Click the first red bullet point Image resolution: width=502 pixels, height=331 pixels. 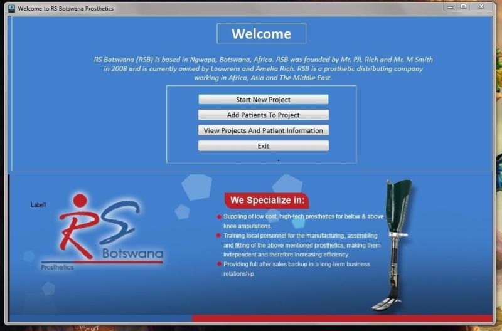(218, 217)
